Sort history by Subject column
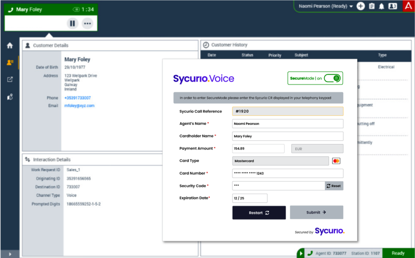 pyautogui.click(x=301, y=55)
